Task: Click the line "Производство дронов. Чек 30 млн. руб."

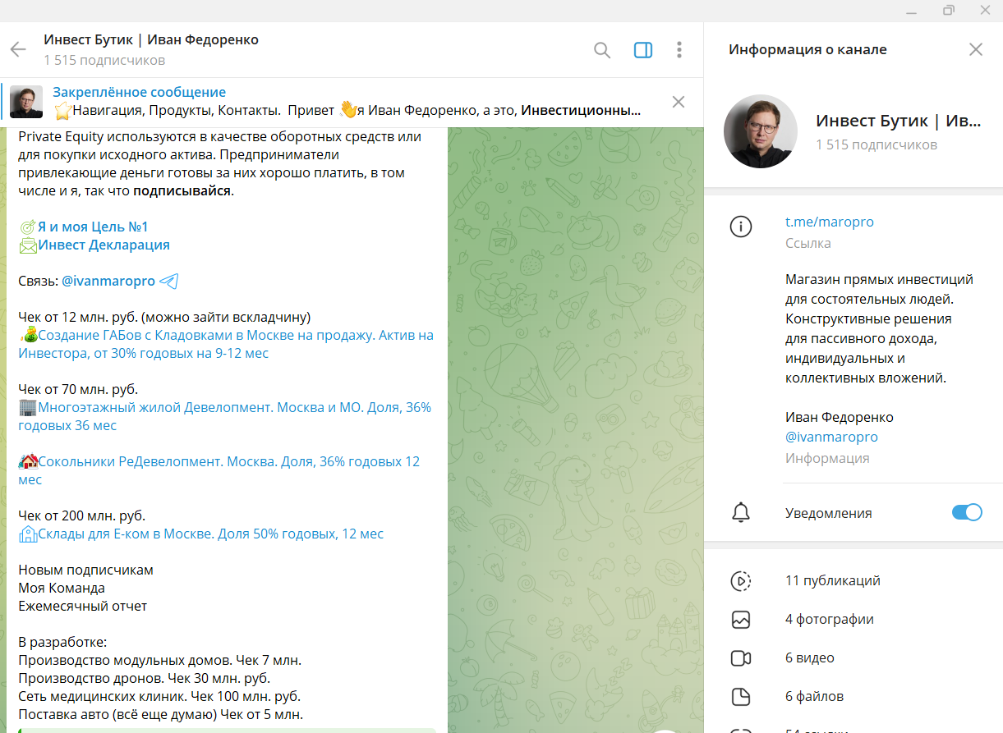Action: (x=144, y=678)
